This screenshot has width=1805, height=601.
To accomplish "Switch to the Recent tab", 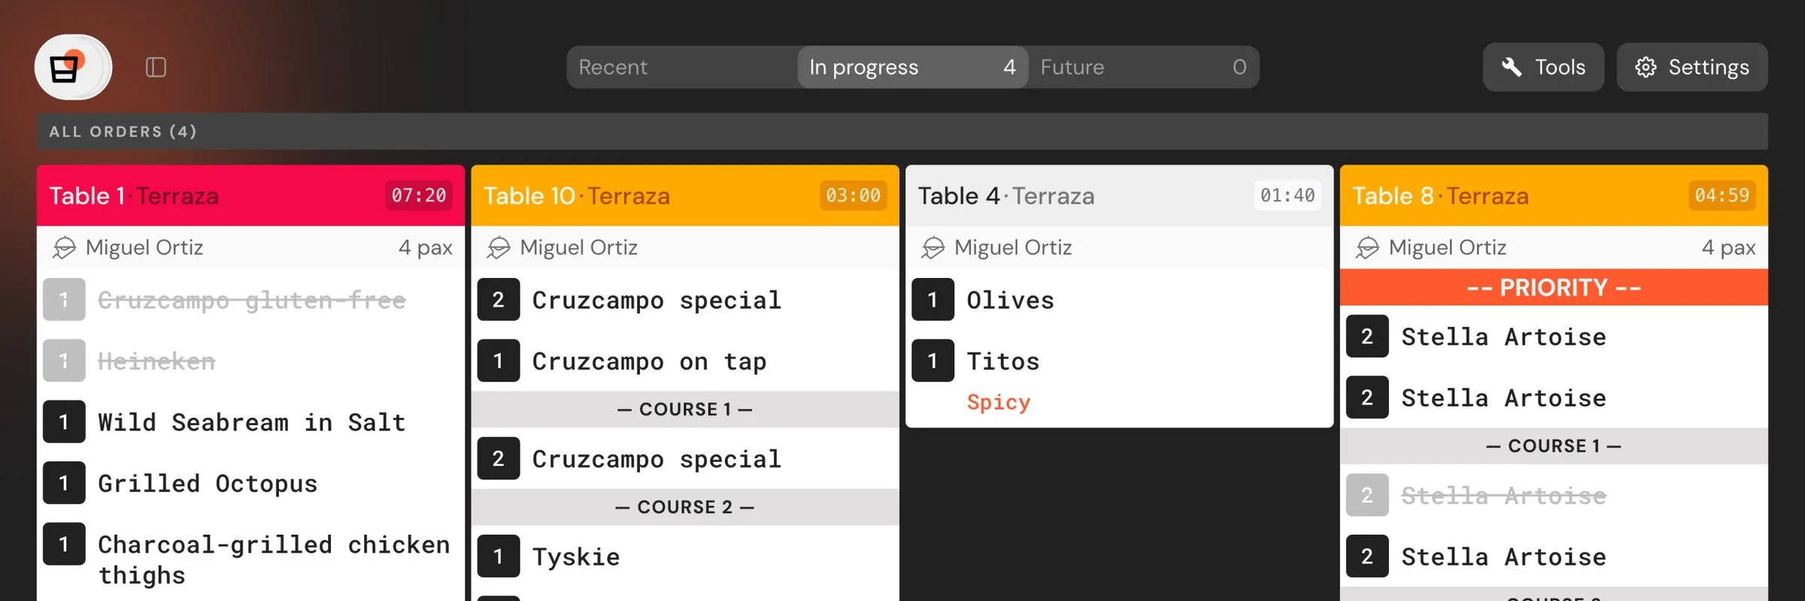I will point(681,68).
